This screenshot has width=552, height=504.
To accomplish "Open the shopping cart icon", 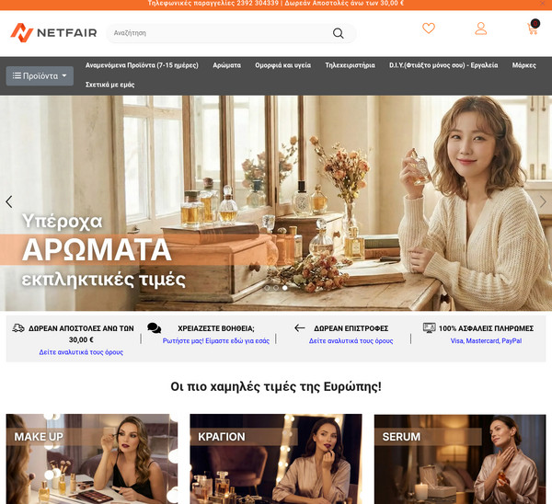I will pos(533,28).
